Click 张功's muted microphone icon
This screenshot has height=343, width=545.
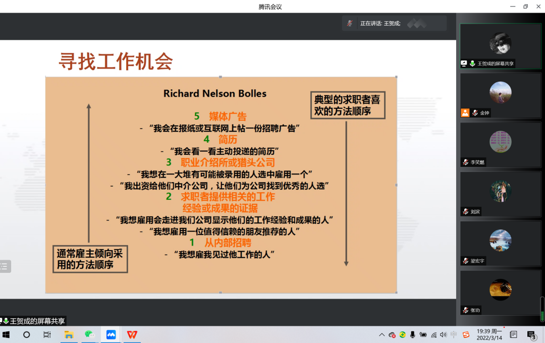coord(465,310)
